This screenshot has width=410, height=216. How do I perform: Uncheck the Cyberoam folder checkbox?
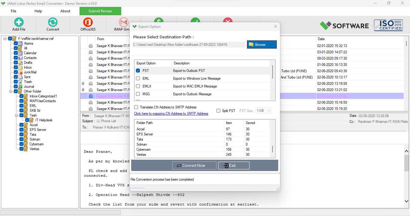click(22, 144)
